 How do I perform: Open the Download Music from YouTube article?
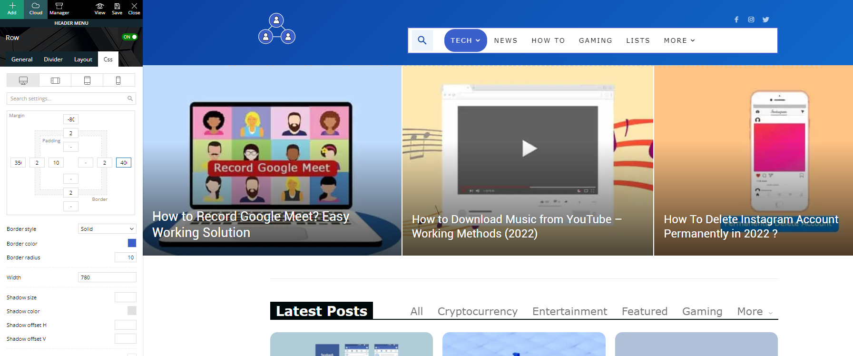[x=517, y=226]
